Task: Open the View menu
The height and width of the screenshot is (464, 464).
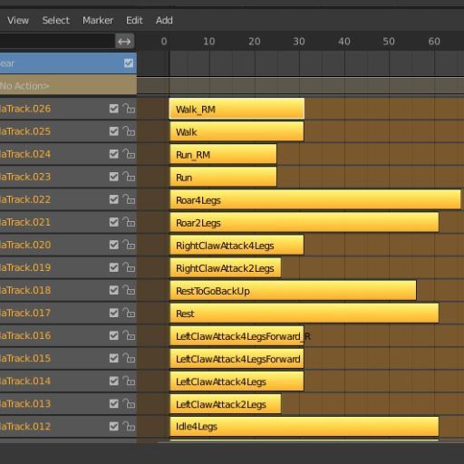Action: pos(18,20)
